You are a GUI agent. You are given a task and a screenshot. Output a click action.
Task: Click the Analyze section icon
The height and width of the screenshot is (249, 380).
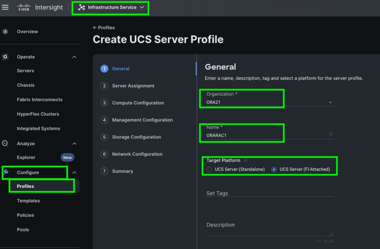point(5,143)
